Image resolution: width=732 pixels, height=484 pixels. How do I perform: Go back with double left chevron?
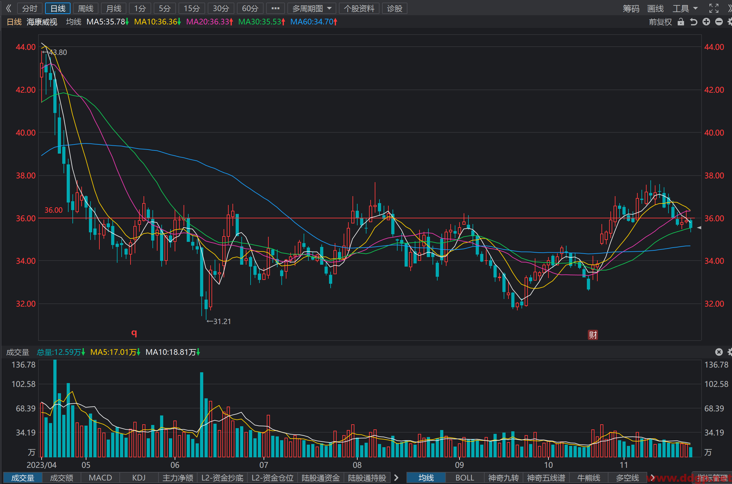click(9, 8)
